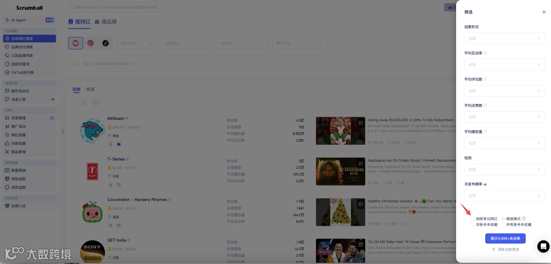Open 社媒小店 in the sidebar

[x=30, y=206]
